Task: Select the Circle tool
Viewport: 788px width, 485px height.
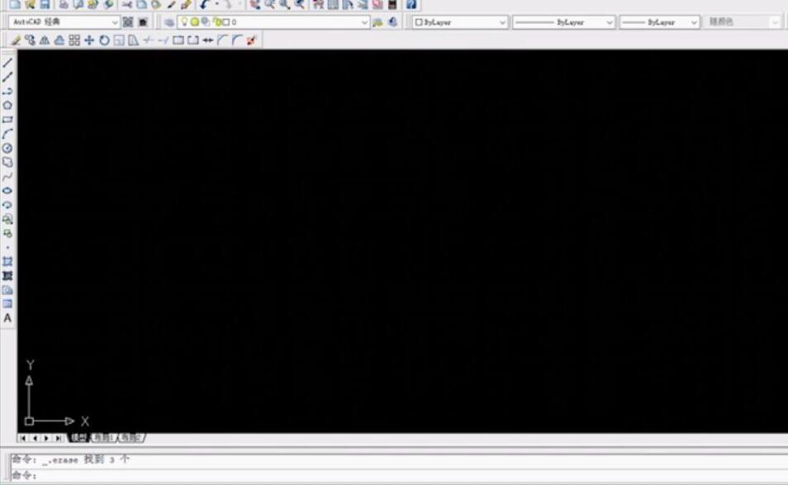Action: [7, 148]
